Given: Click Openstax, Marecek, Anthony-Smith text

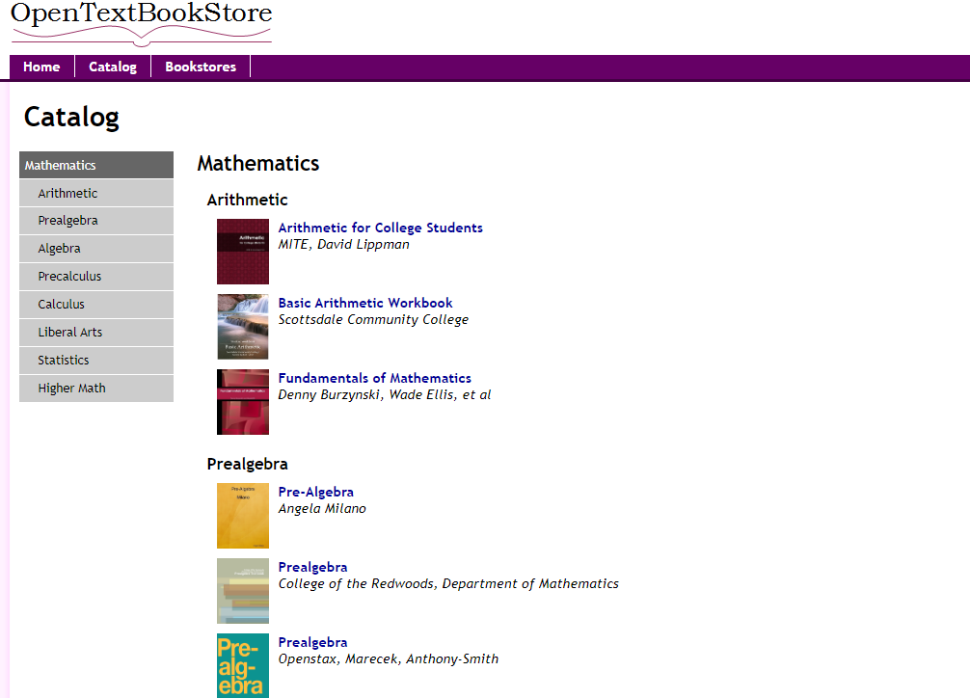Looking at the screenshot, I should tap(388, 659).
